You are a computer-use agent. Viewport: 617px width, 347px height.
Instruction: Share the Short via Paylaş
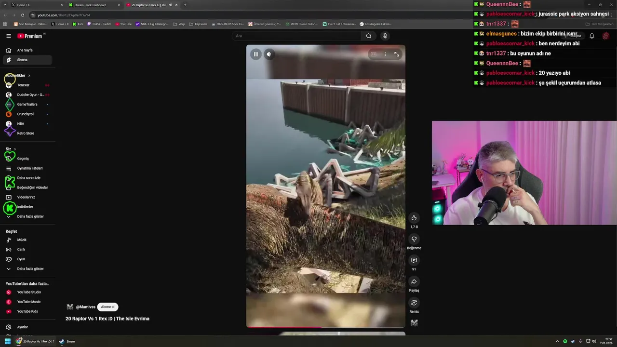[x=414, y=281]
